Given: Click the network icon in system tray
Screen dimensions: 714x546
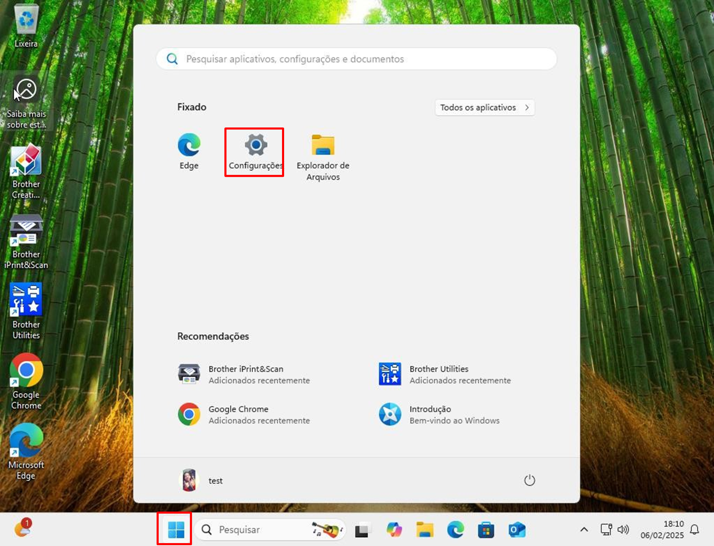Looking at the screenshot, I should tap(606, 530).
